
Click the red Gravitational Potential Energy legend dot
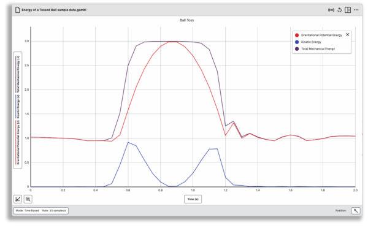(x=297, y=35)
